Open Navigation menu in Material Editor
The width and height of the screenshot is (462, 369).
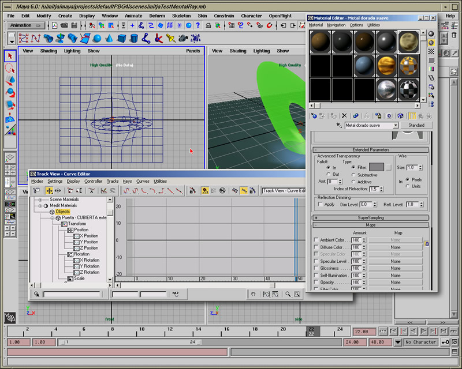pos(336,25)
